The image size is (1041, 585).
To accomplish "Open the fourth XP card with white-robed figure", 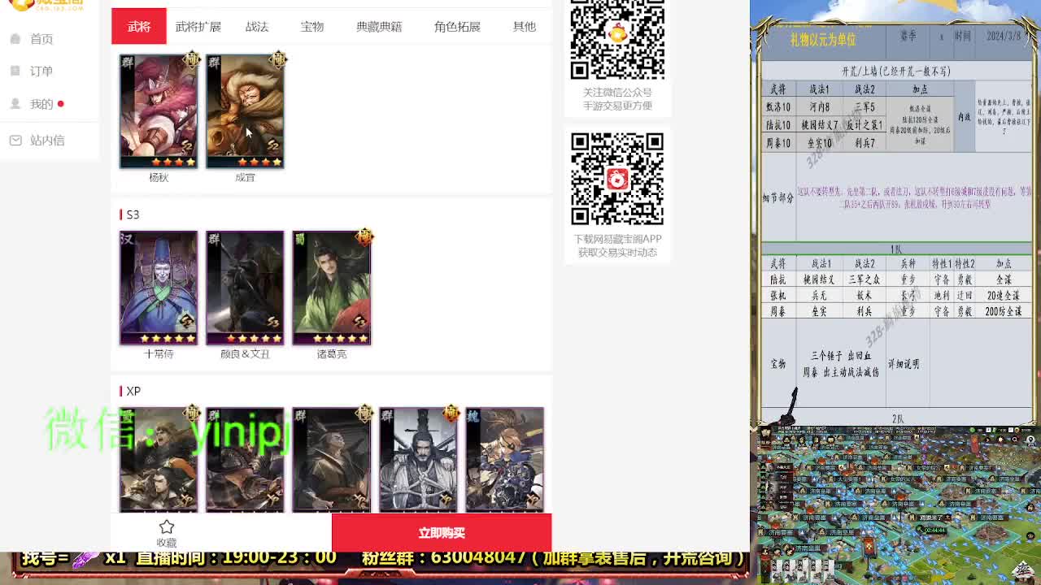I will point(418,460).
